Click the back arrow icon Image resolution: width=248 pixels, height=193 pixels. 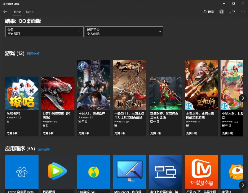pos(5,12)
